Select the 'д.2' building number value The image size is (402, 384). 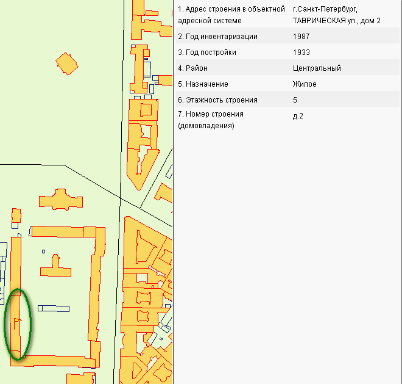298,116
